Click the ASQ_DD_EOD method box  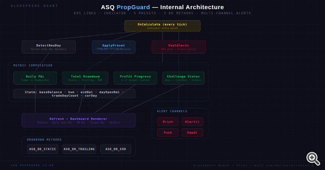[116, 149]
